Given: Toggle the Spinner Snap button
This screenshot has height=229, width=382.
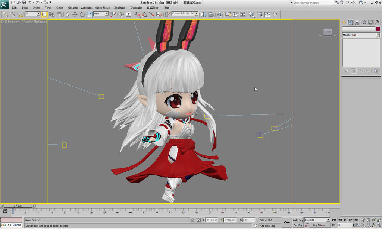Looking at the screenshot, I should tap(159, 14).
